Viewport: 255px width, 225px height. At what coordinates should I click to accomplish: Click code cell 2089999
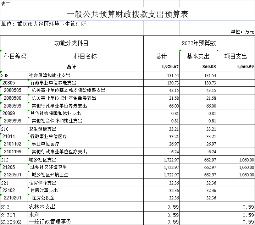[14, 121]
